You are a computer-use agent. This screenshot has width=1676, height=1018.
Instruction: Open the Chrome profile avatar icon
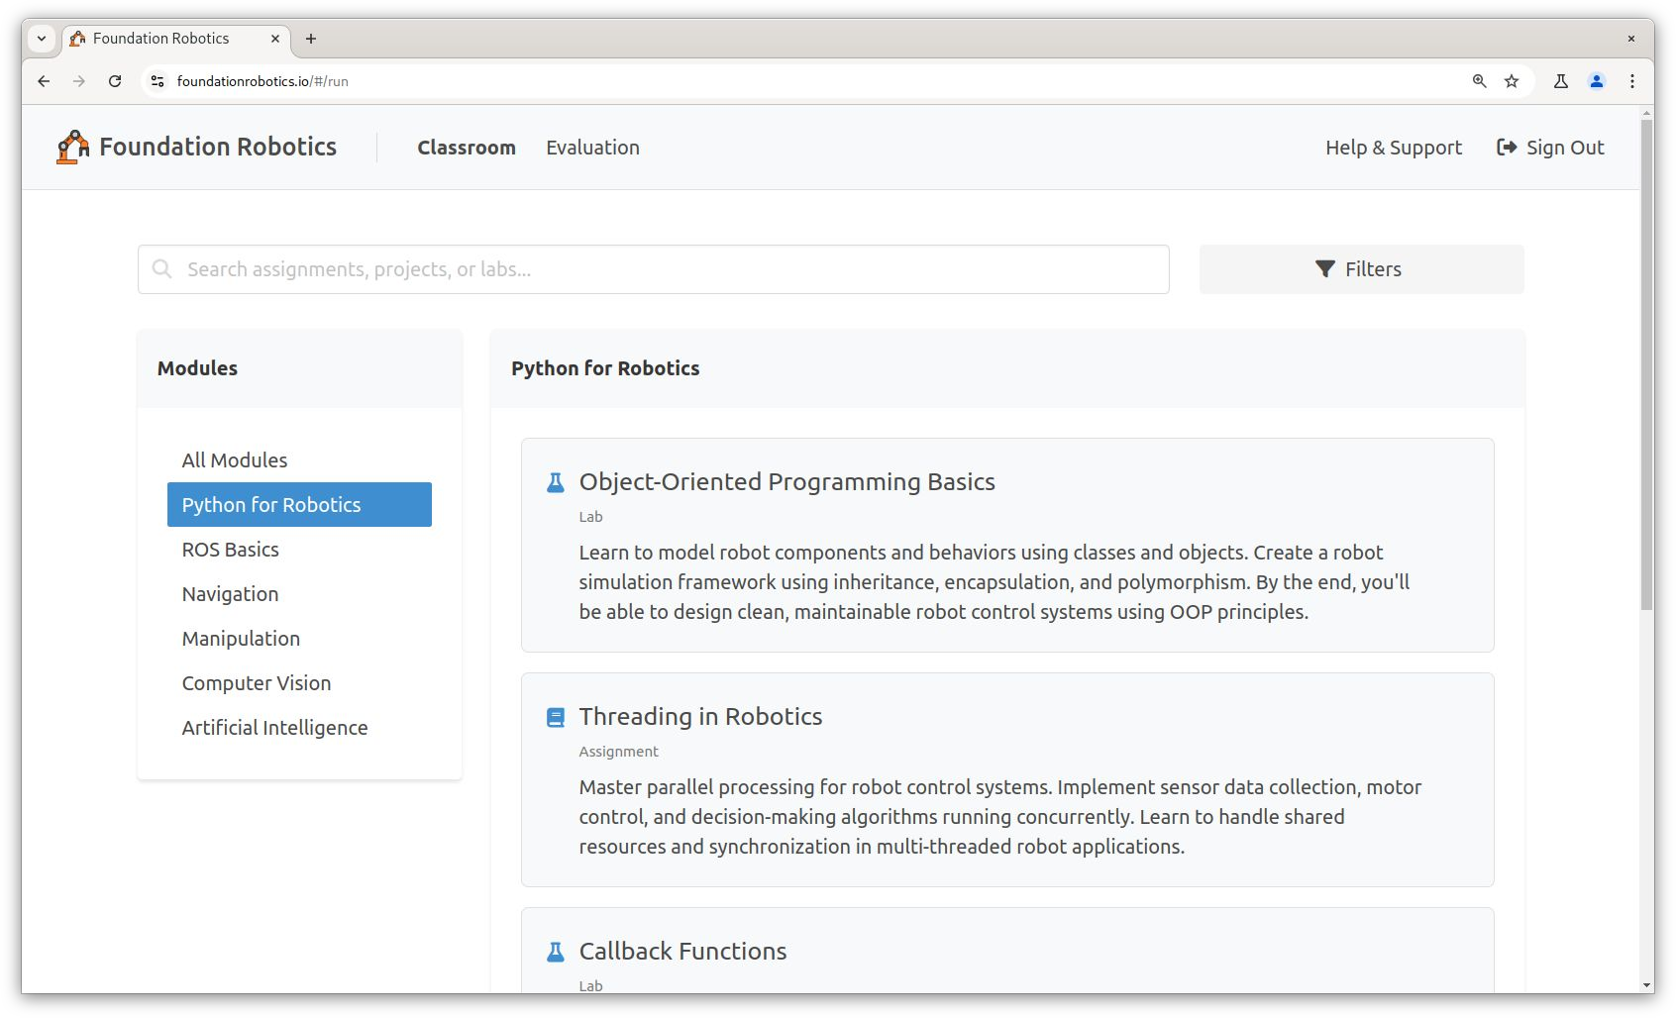click(x=1596, y=81)
